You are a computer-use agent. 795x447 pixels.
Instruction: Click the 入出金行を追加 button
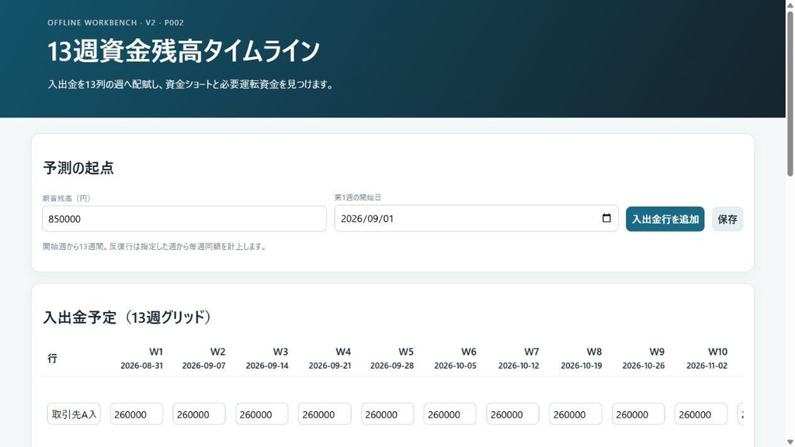click(665, 219)
